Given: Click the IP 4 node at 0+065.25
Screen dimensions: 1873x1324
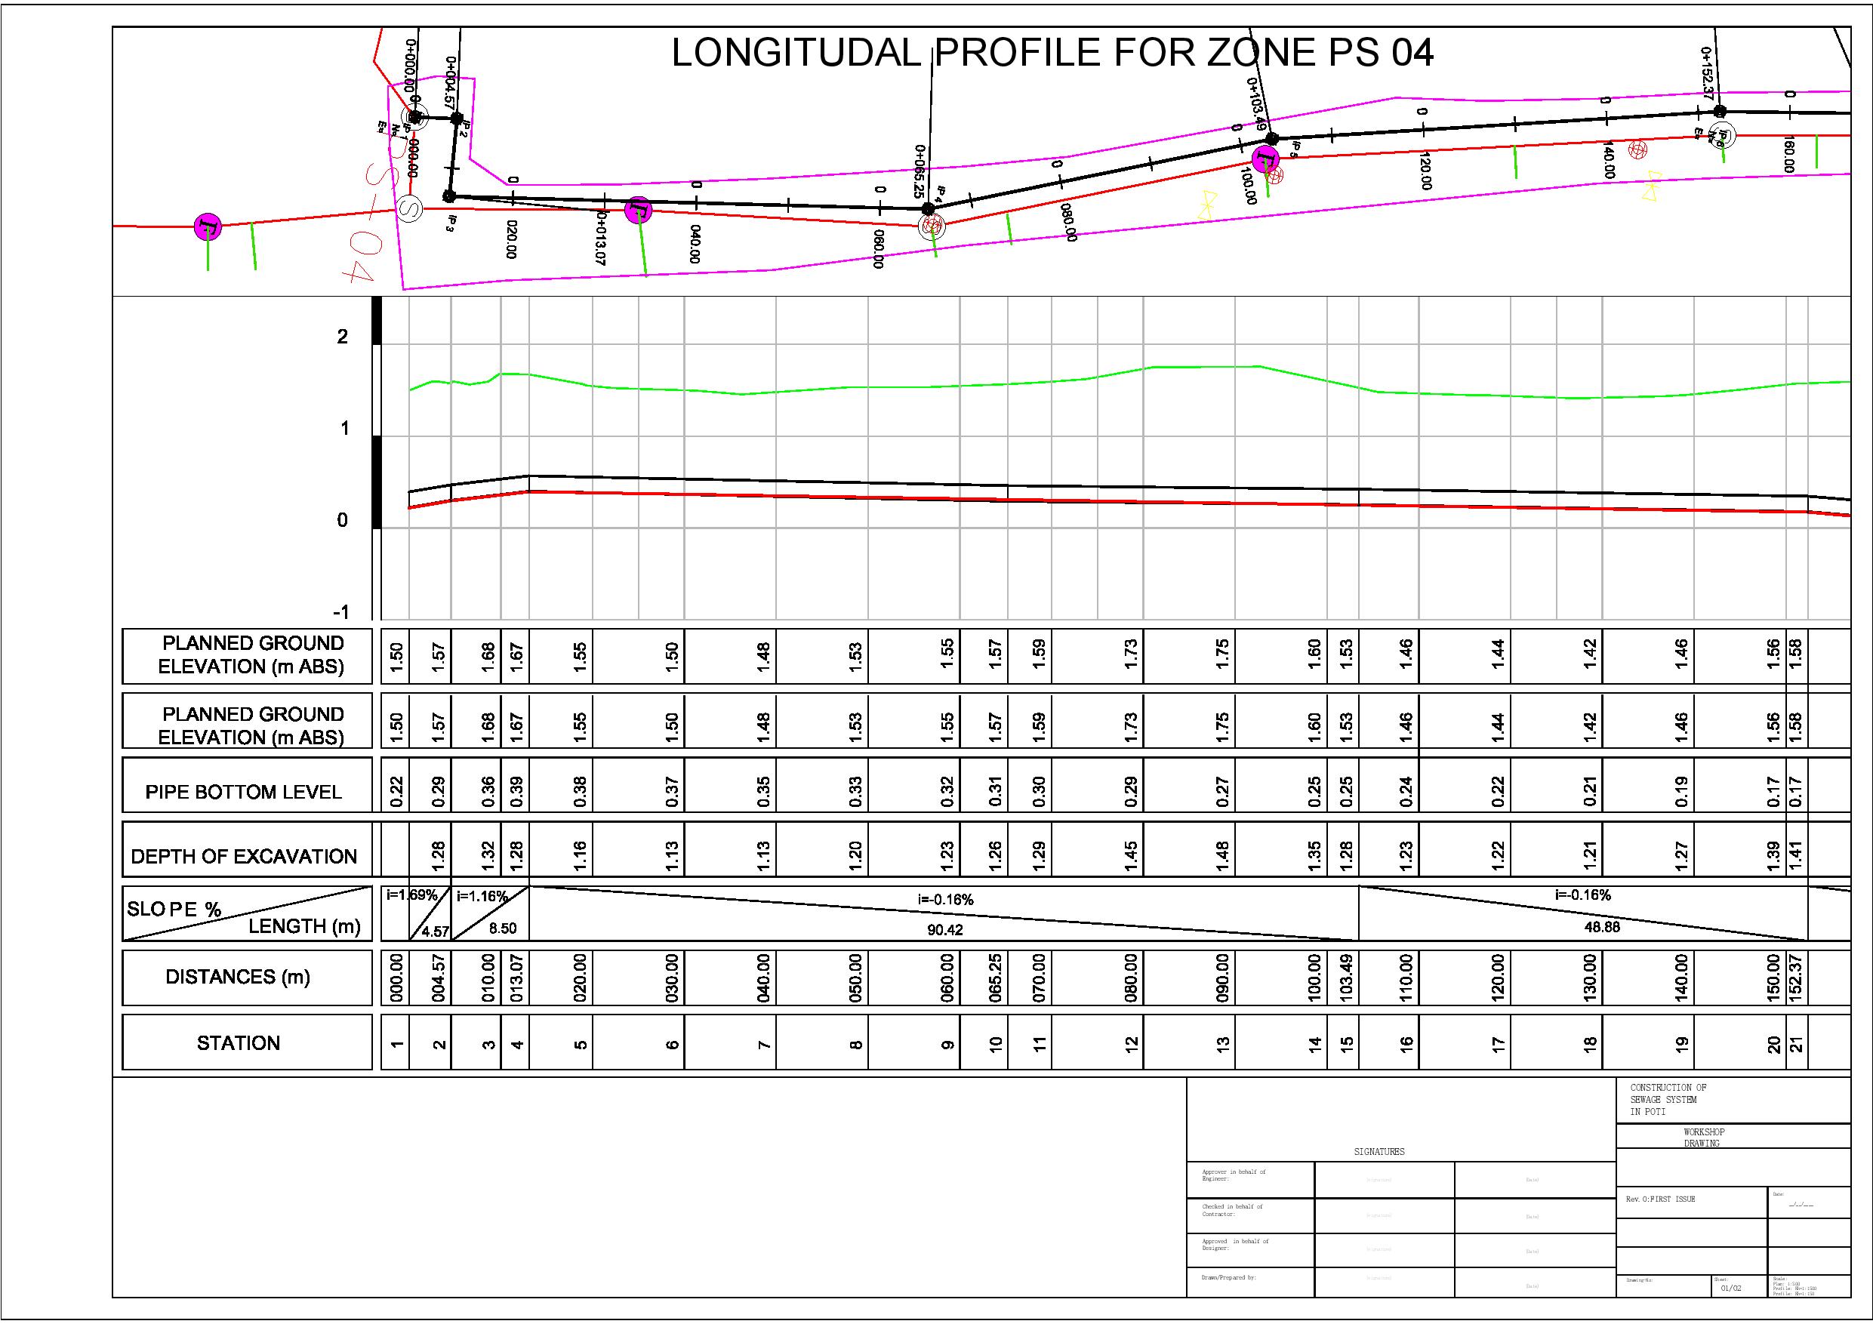Looking at the screenshot, I should [928, 209].
